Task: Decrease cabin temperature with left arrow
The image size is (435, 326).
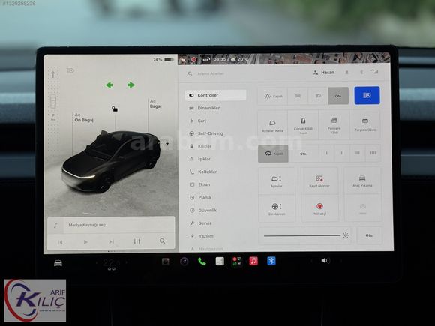Action: pyautogui.click(x=97, y=262)
